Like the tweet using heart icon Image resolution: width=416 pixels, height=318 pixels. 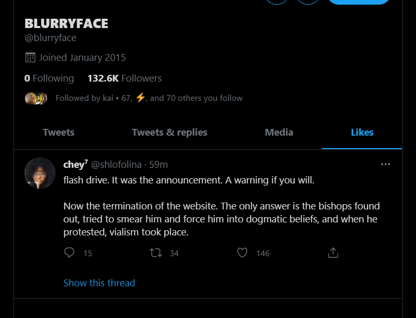242,253
